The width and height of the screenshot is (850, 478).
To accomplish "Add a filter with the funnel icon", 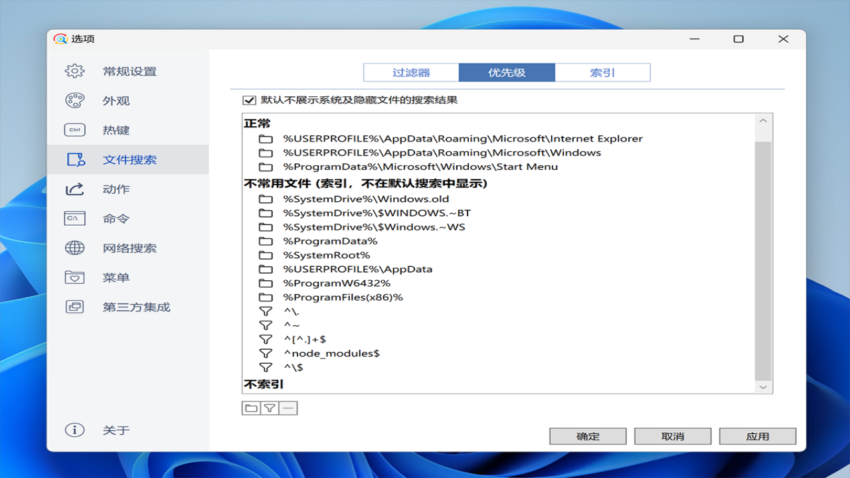I will pos(269,408).
